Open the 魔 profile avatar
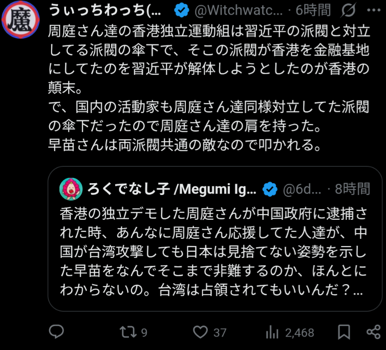 tap(21, 20)
